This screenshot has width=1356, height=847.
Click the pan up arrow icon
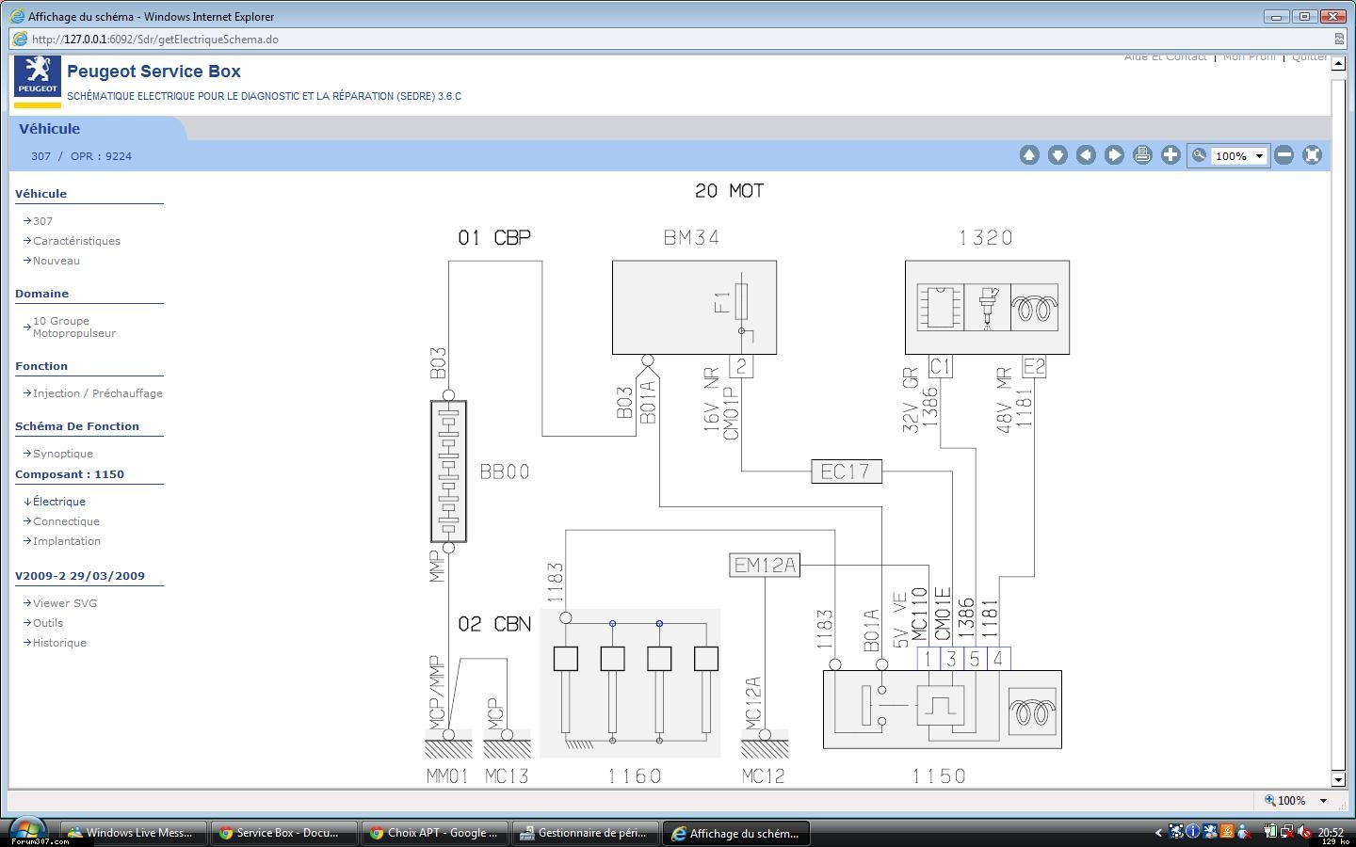[x=1029, y=155]
